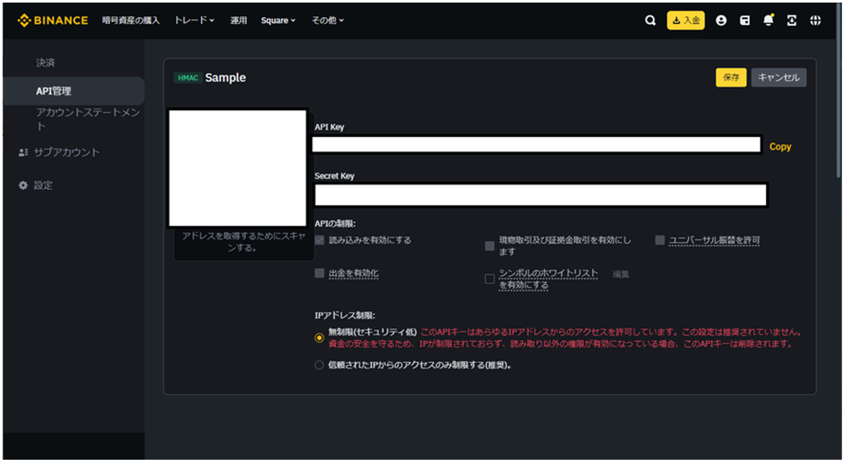Screen dimensions: 844x463
Task: Click the settings gear icon in sidebar
Action: (23, 186)
